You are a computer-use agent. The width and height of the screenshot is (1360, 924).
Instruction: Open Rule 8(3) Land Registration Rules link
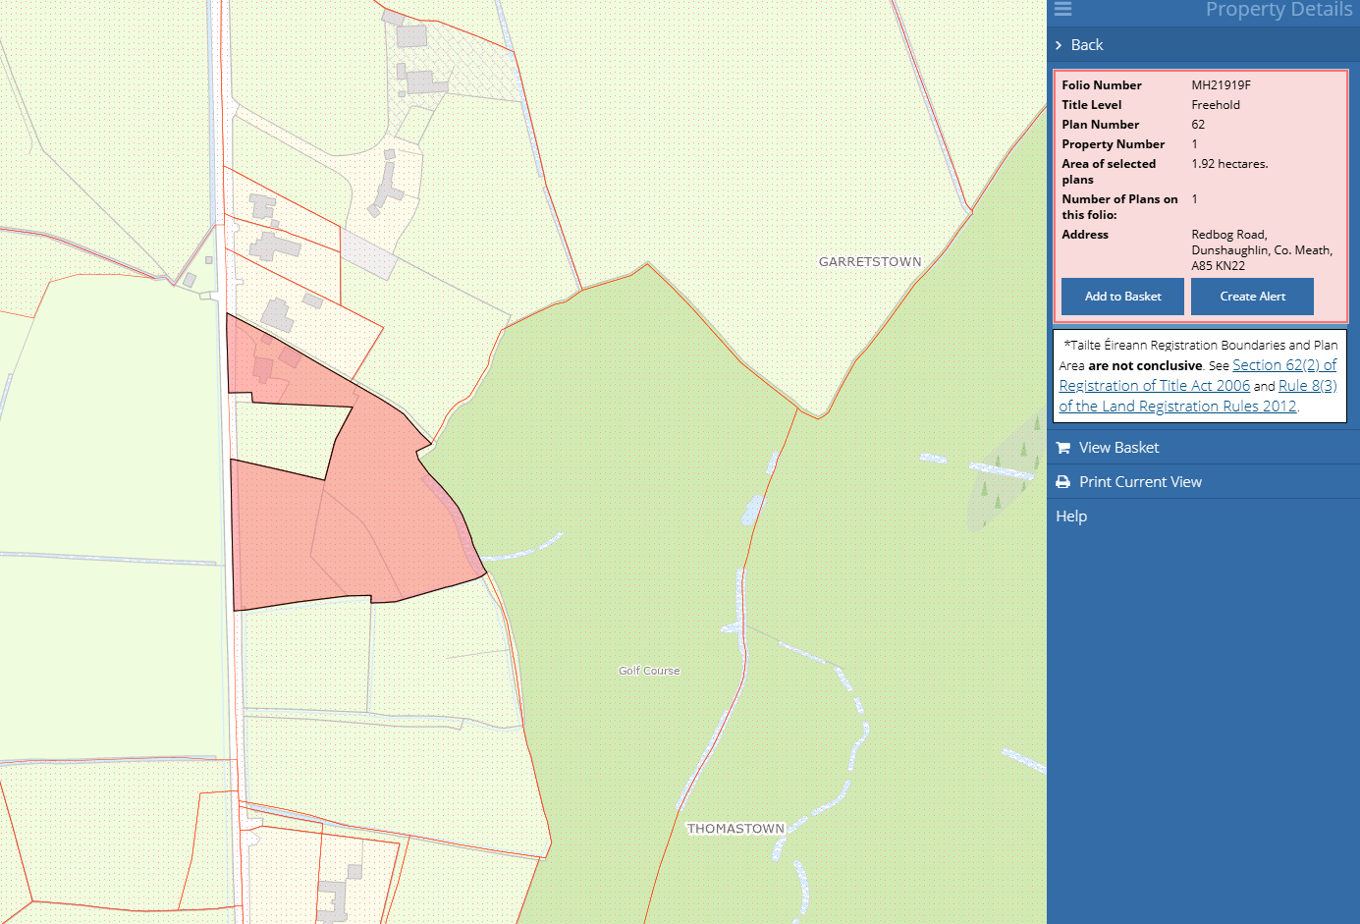pos(1198,396)
